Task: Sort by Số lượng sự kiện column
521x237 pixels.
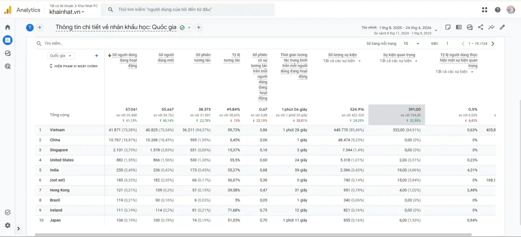Action: click(342, 55)
